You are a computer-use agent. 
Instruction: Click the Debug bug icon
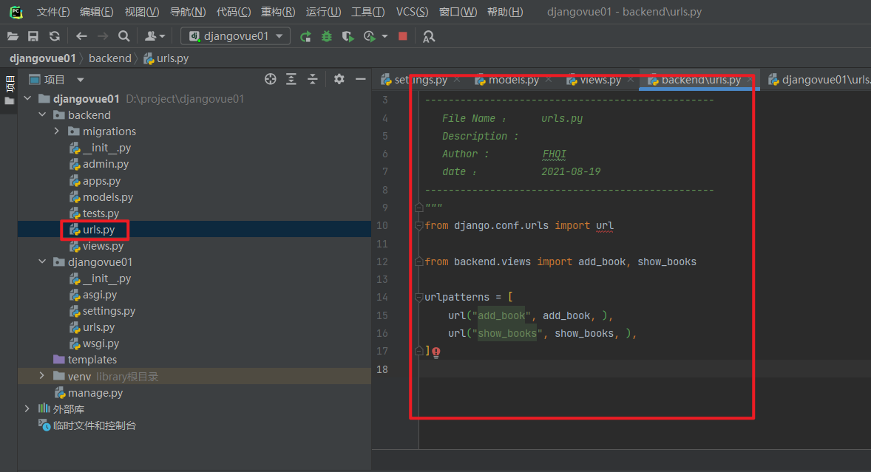pos(327,37)
